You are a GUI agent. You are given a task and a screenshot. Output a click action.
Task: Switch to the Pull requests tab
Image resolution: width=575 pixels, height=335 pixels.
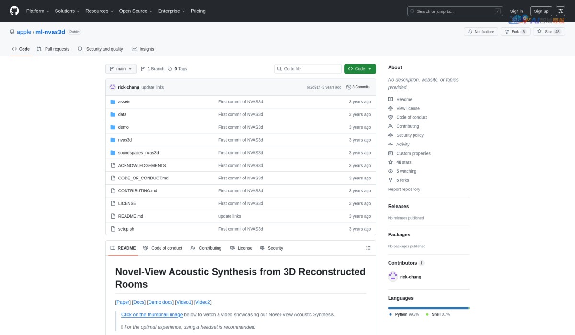pos(53,49)
